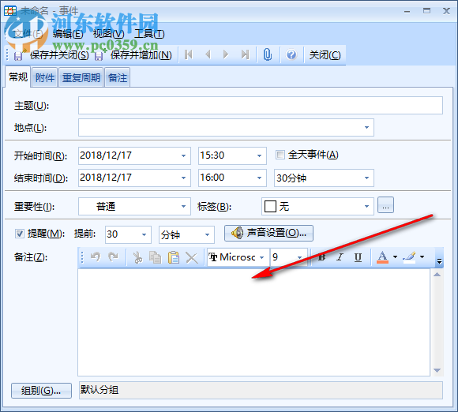Click the paperclip attachment icon

click(x=268, y=54)
